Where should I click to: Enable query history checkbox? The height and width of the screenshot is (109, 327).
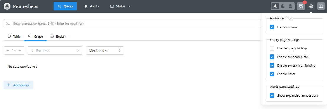(x=272, y=48)
